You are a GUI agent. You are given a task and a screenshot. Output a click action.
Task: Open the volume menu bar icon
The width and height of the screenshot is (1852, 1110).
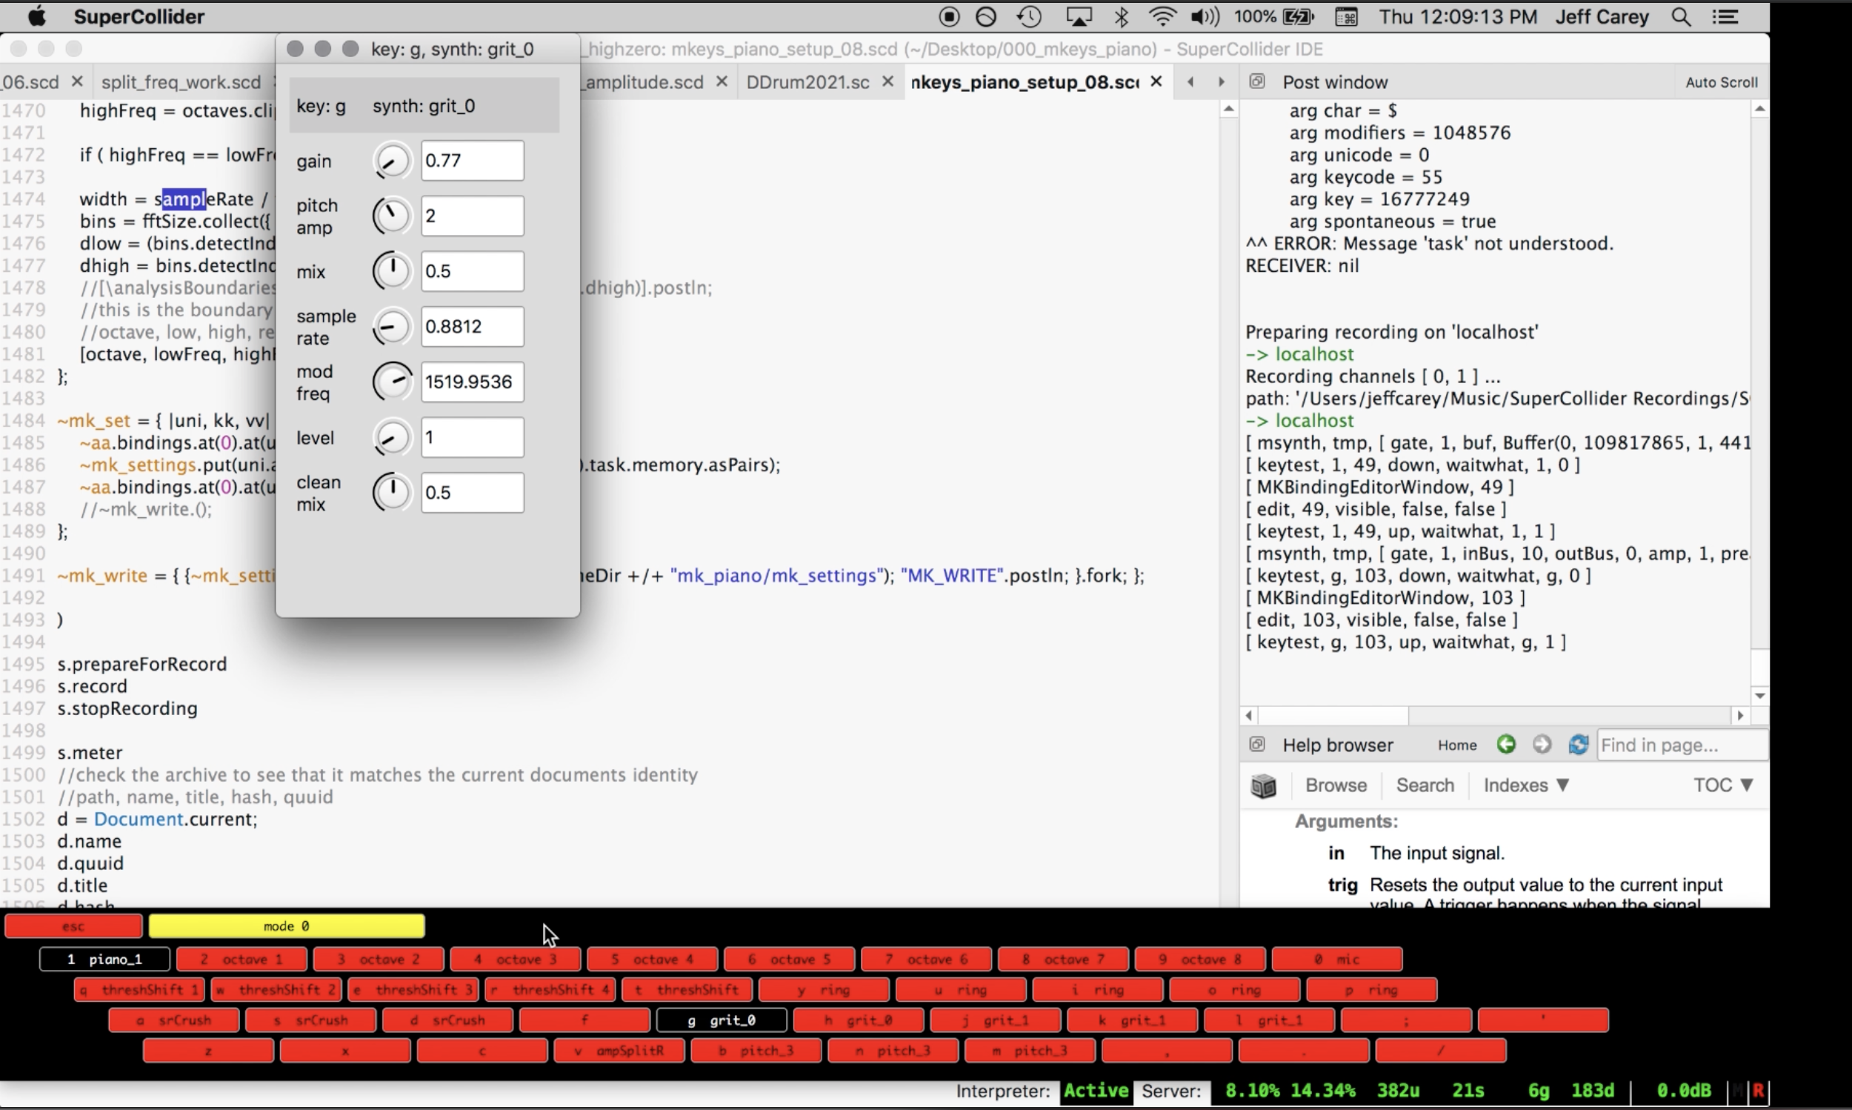click(x=1205, y=16)
